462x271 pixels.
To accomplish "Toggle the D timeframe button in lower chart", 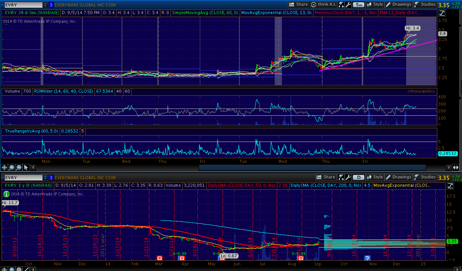I will click(x=359, y=177).
